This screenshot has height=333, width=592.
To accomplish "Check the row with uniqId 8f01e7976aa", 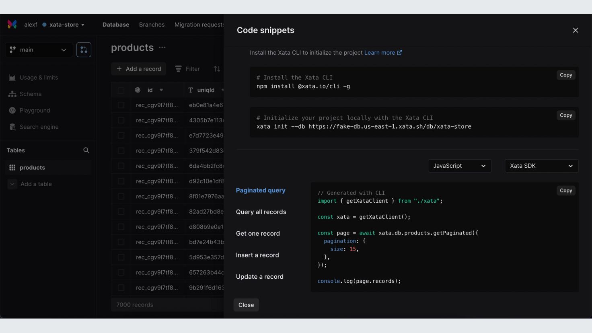I will [121, 196].
